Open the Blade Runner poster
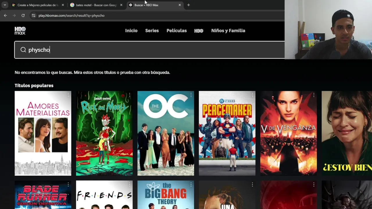The height and width of the screenshot is (209, 372). coord(43,195)
